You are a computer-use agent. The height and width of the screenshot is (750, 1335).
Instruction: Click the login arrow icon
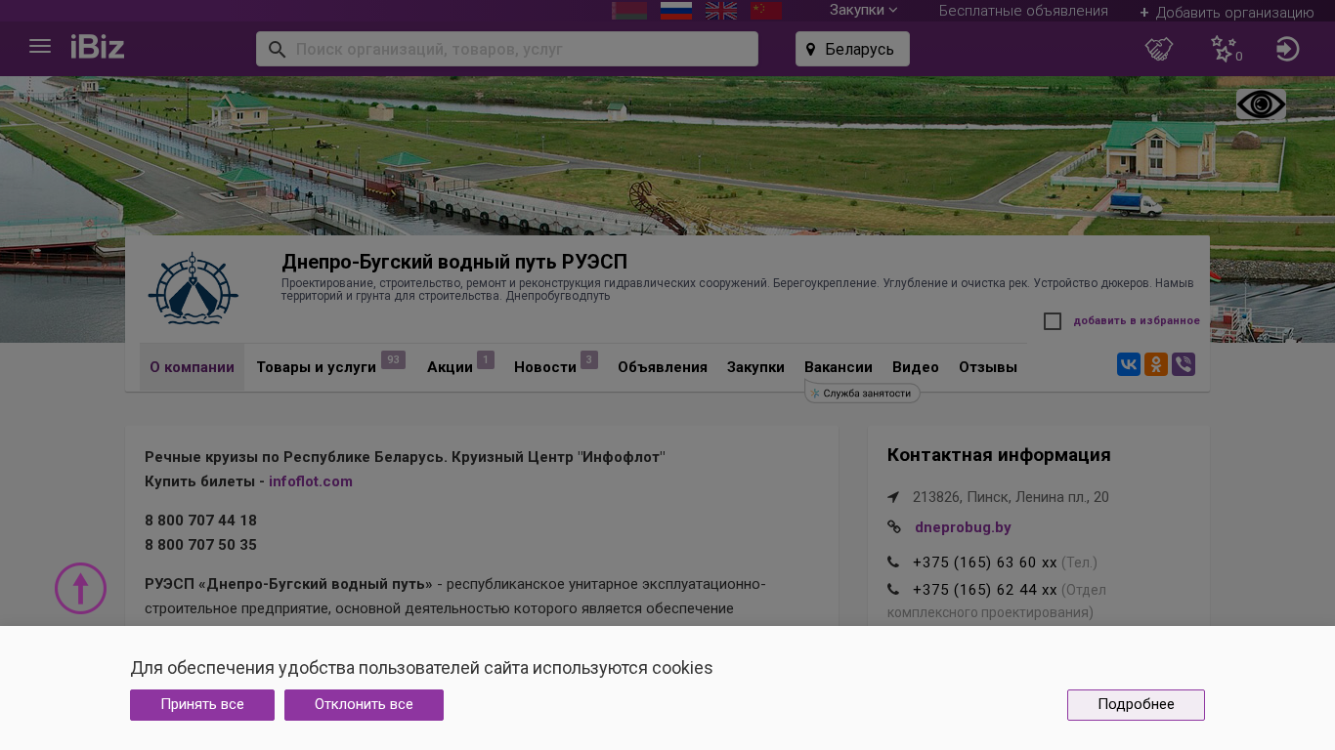tap(1288, 49)
